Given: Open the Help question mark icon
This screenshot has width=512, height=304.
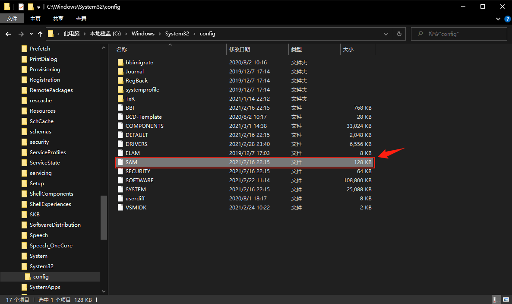Looking at the screenshot, I should [x=507, y=19].
